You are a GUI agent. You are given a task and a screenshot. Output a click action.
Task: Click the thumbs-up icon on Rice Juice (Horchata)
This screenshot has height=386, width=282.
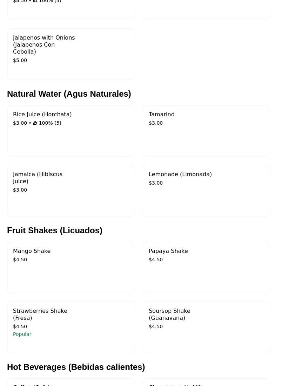[35, 123]
